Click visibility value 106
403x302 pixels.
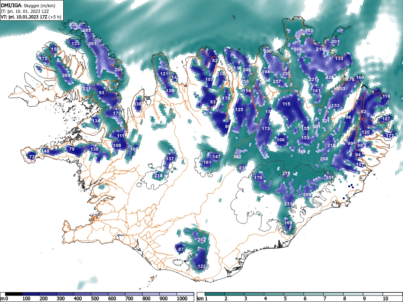(x=280, y=139)
